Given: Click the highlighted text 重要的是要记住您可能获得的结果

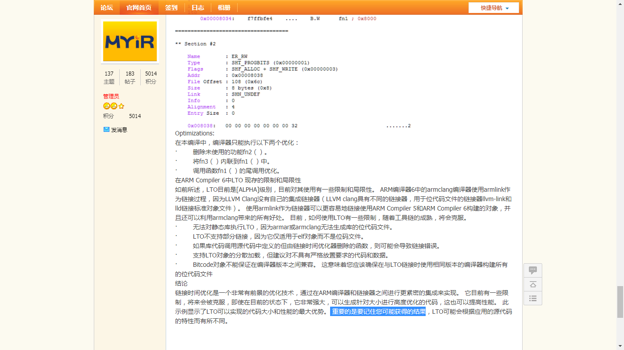Looking at the screenshot, I should click(378, 312).
